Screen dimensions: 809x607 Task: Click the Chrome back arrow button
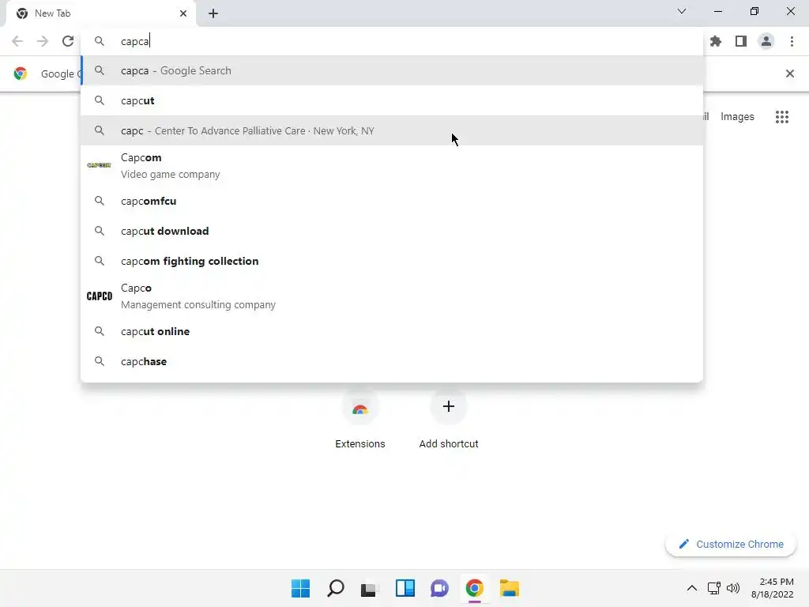point(17,41)
